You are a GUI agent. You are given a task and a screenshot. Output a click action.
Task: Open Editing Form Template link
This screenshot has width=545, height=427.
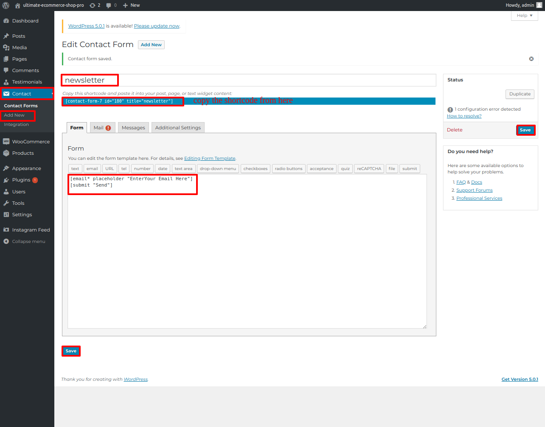tap(210, 158)
